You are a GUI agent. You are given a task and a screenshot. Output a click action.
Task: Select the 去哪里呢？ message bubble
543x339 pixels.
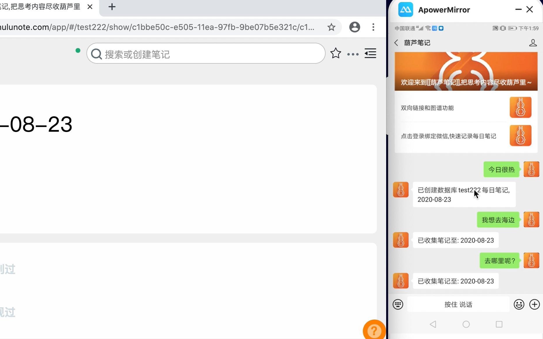tap(500, 261)
